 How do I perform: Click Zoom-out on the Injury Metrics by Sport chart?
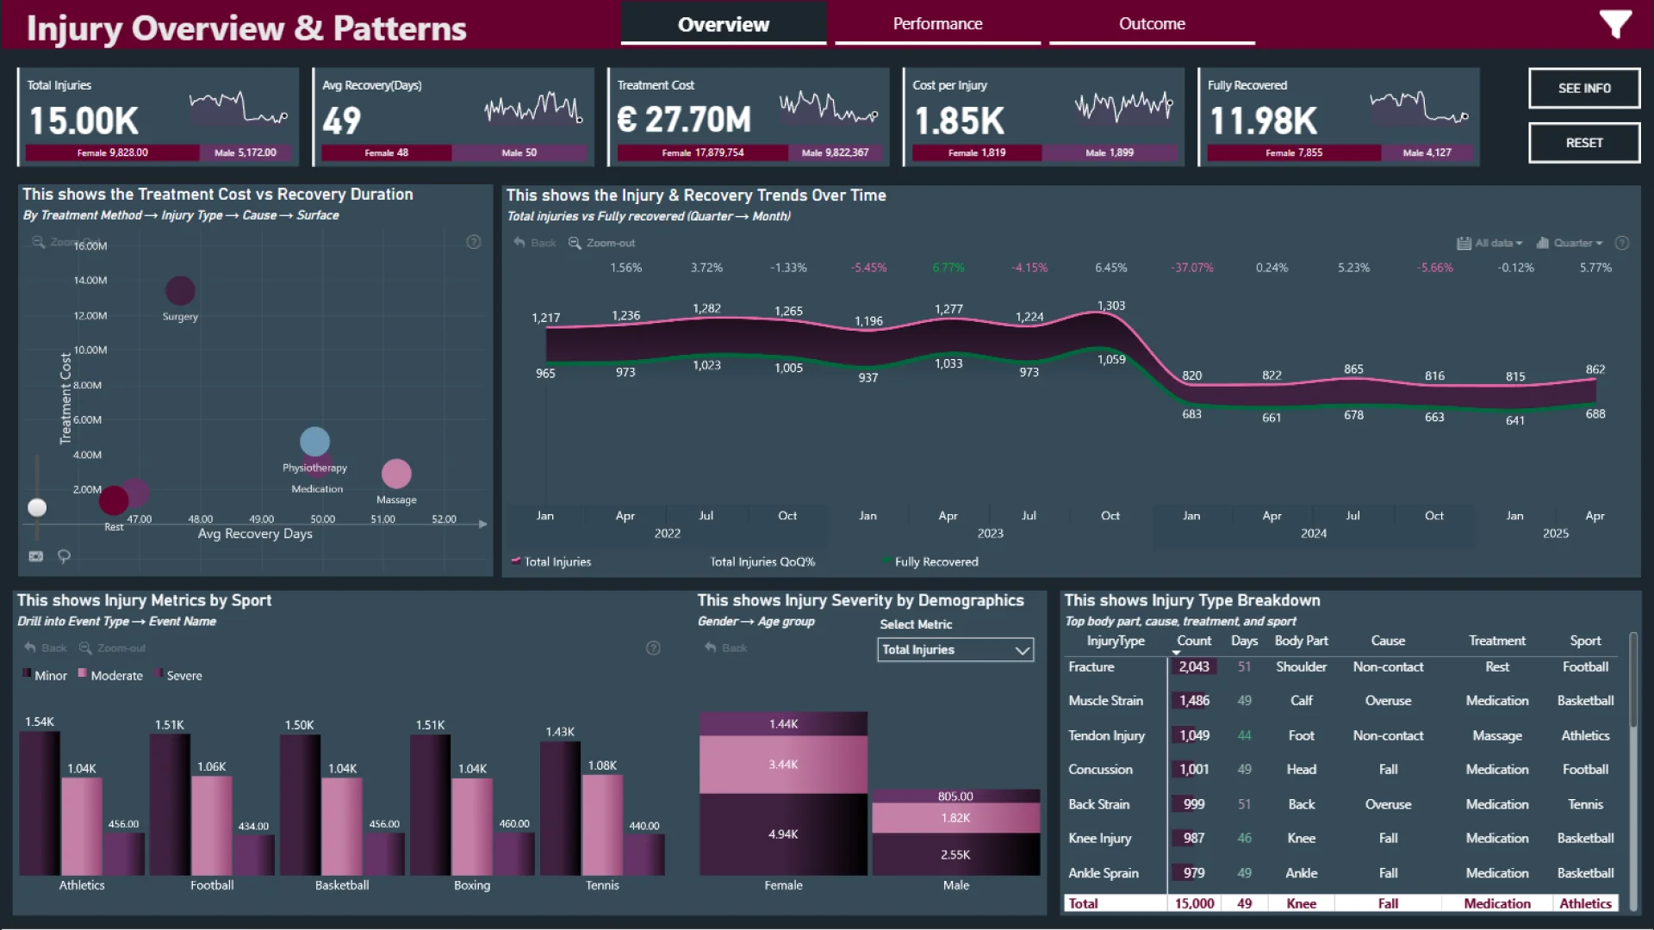(113, 648)
